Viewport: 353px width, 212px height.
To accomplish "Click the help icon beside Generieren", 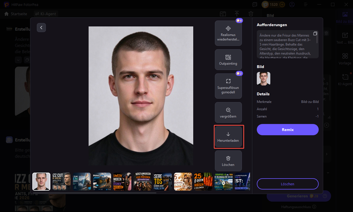I will [x=325, y=196].
